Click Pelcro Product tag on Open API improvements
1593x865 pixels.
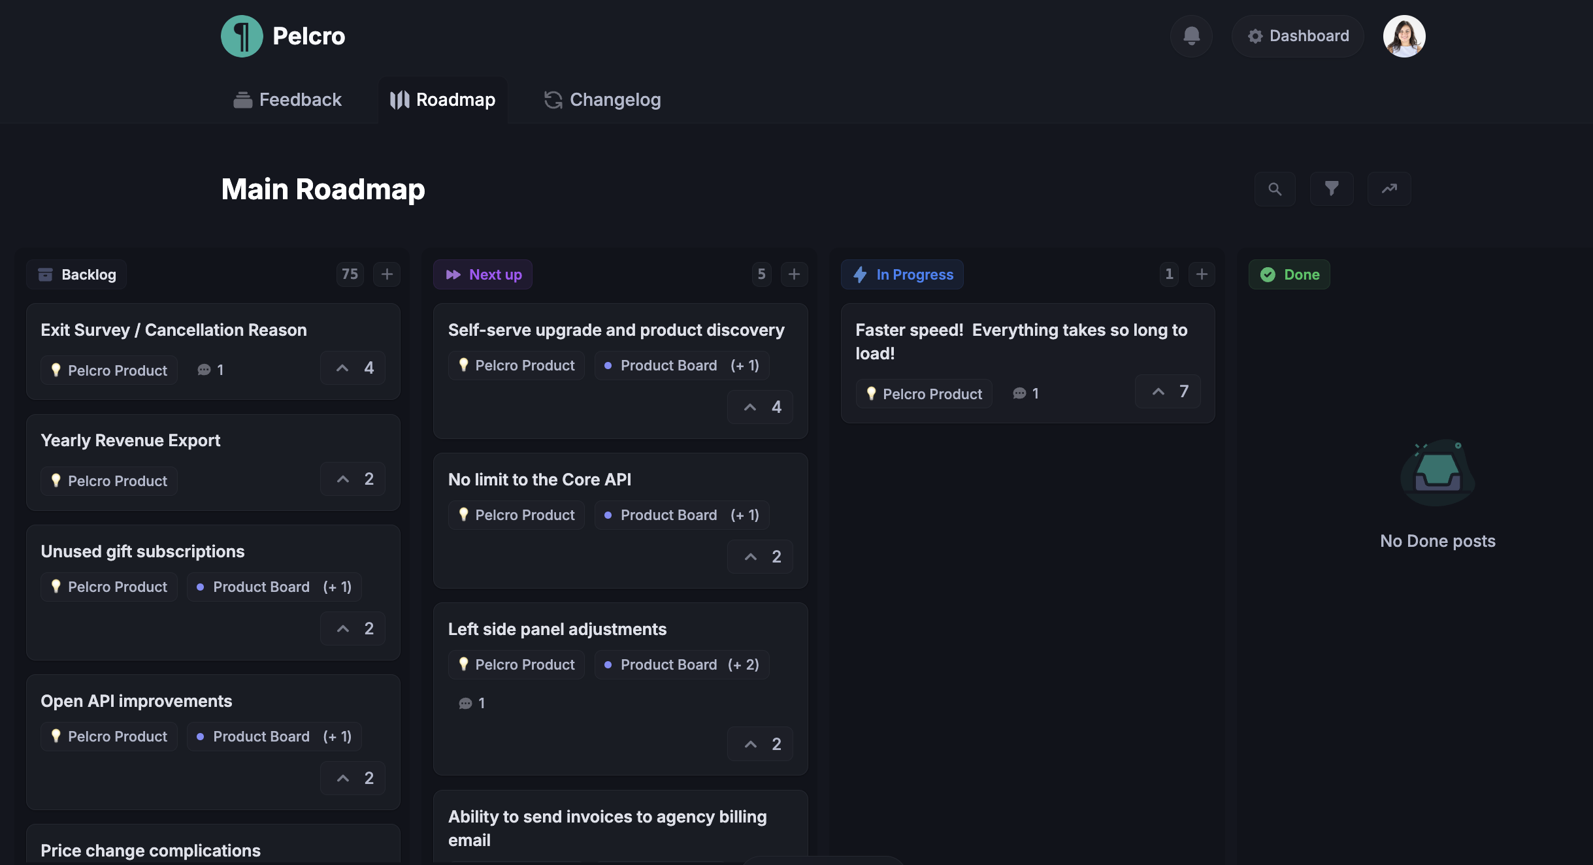tap(109, 736)
